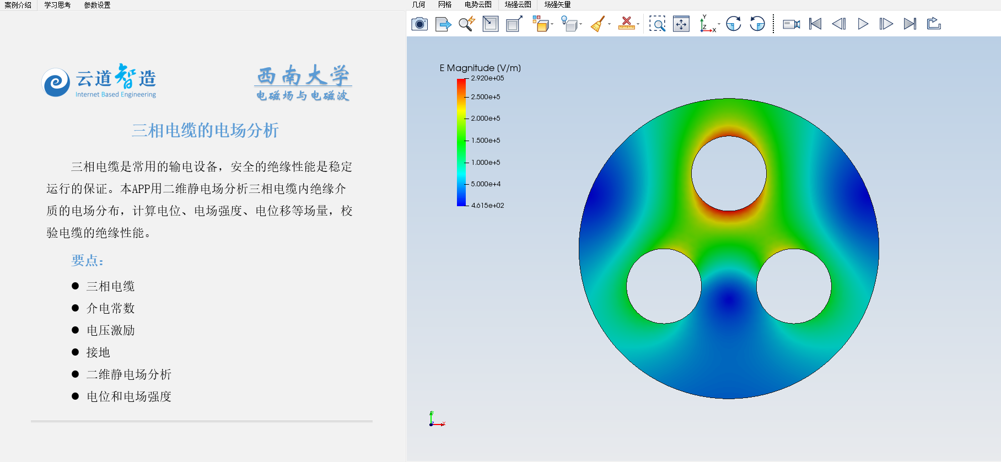1001x462 pixels.
Task: Activate the zoom-to-box tool
Action: point(657,24)
